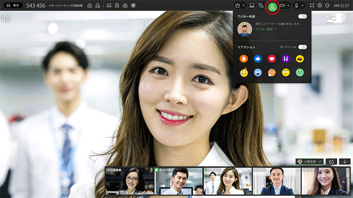
Task: Click the record meeting icon
Action: (x=133, y=6)
